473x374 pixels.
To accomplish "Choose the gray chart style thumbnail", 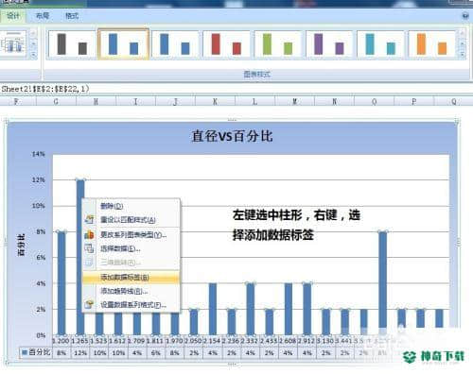I will pyautogui.click(x=72, y=44).
